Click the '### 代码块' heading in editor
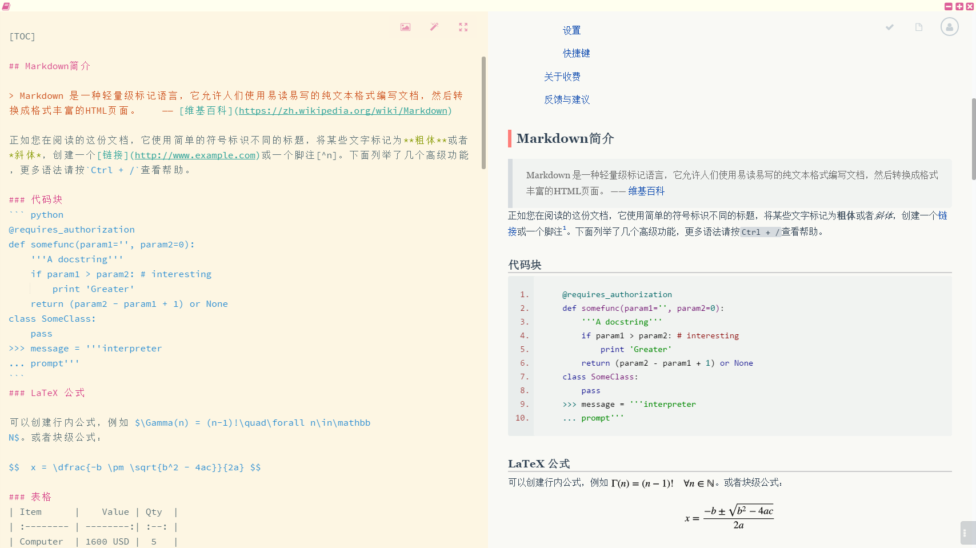Image resolution: width=976 pixels, height=548 pixels. click(35, 199)
